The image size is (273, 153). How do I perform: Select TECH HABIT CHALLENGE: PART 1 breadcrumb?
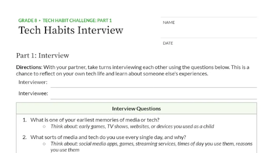(x=77, y=21)
